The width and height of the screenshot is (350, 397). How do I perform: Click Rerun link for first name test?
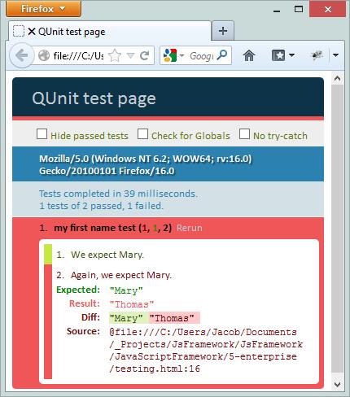[x=190, y=228]
